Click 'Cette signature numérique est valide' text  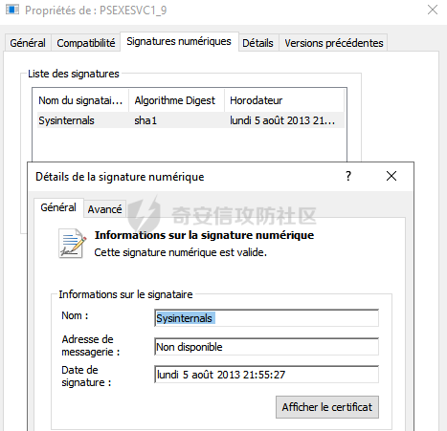click(180, 252)
